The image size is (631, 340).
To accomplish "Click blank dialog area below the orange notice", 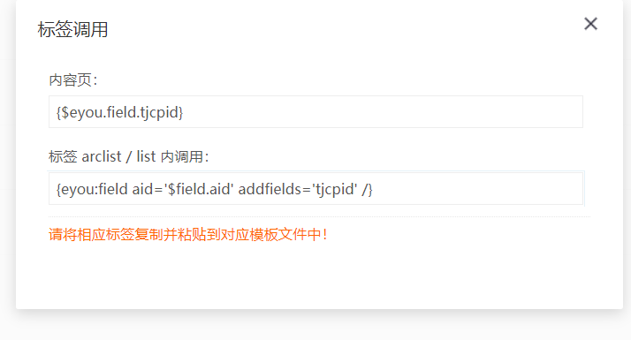I will (x=320, y=277).
